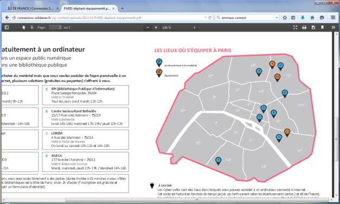Click the vertical scrollbar down arrow
Screen dimensions: 340x204
click(x=337, y=195)
